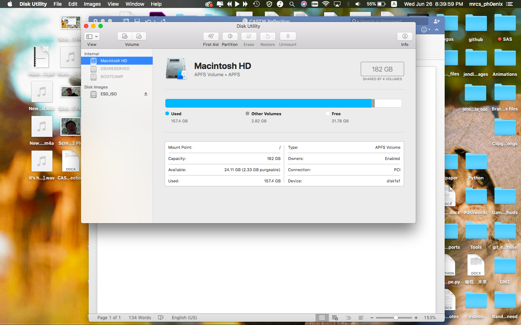
Task: Select BOOTCAMP volume in the sidebar
Action: tap(117, 77)
